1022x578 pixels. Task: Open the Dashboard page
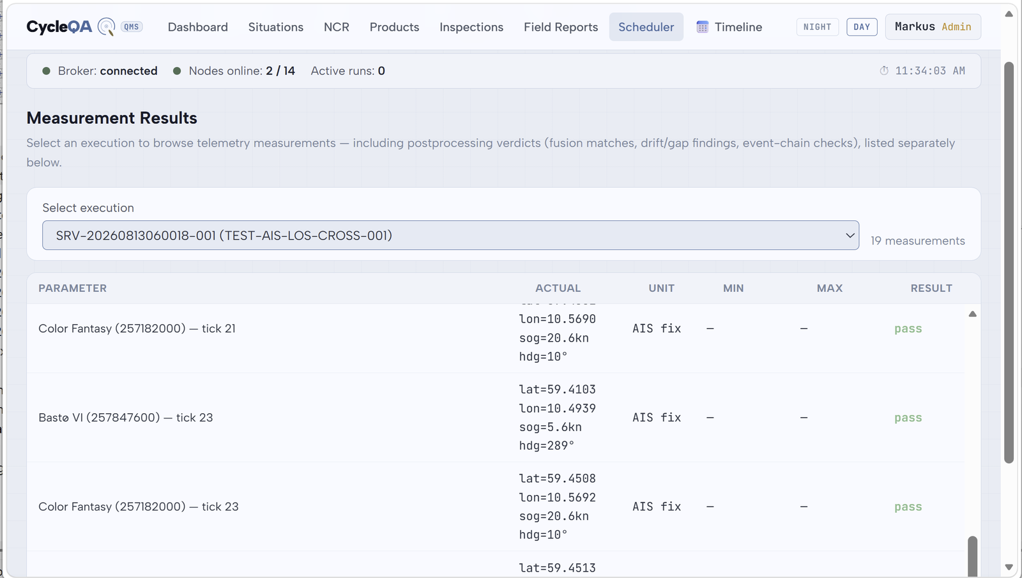pyautogui.click(x=198, y=27)
